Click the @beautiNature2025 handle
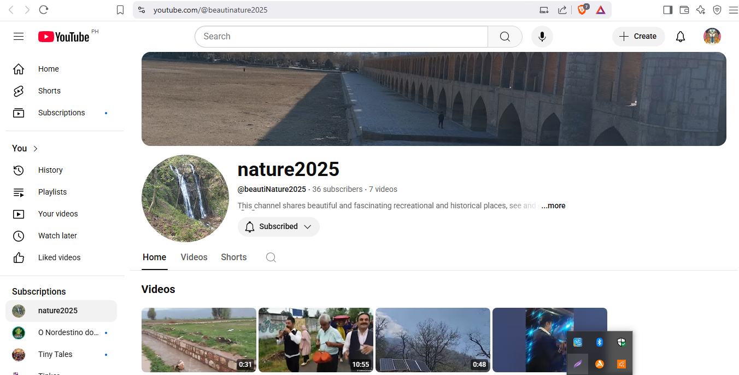The width and height of the screenshot is (739, 375). [272, 190]
